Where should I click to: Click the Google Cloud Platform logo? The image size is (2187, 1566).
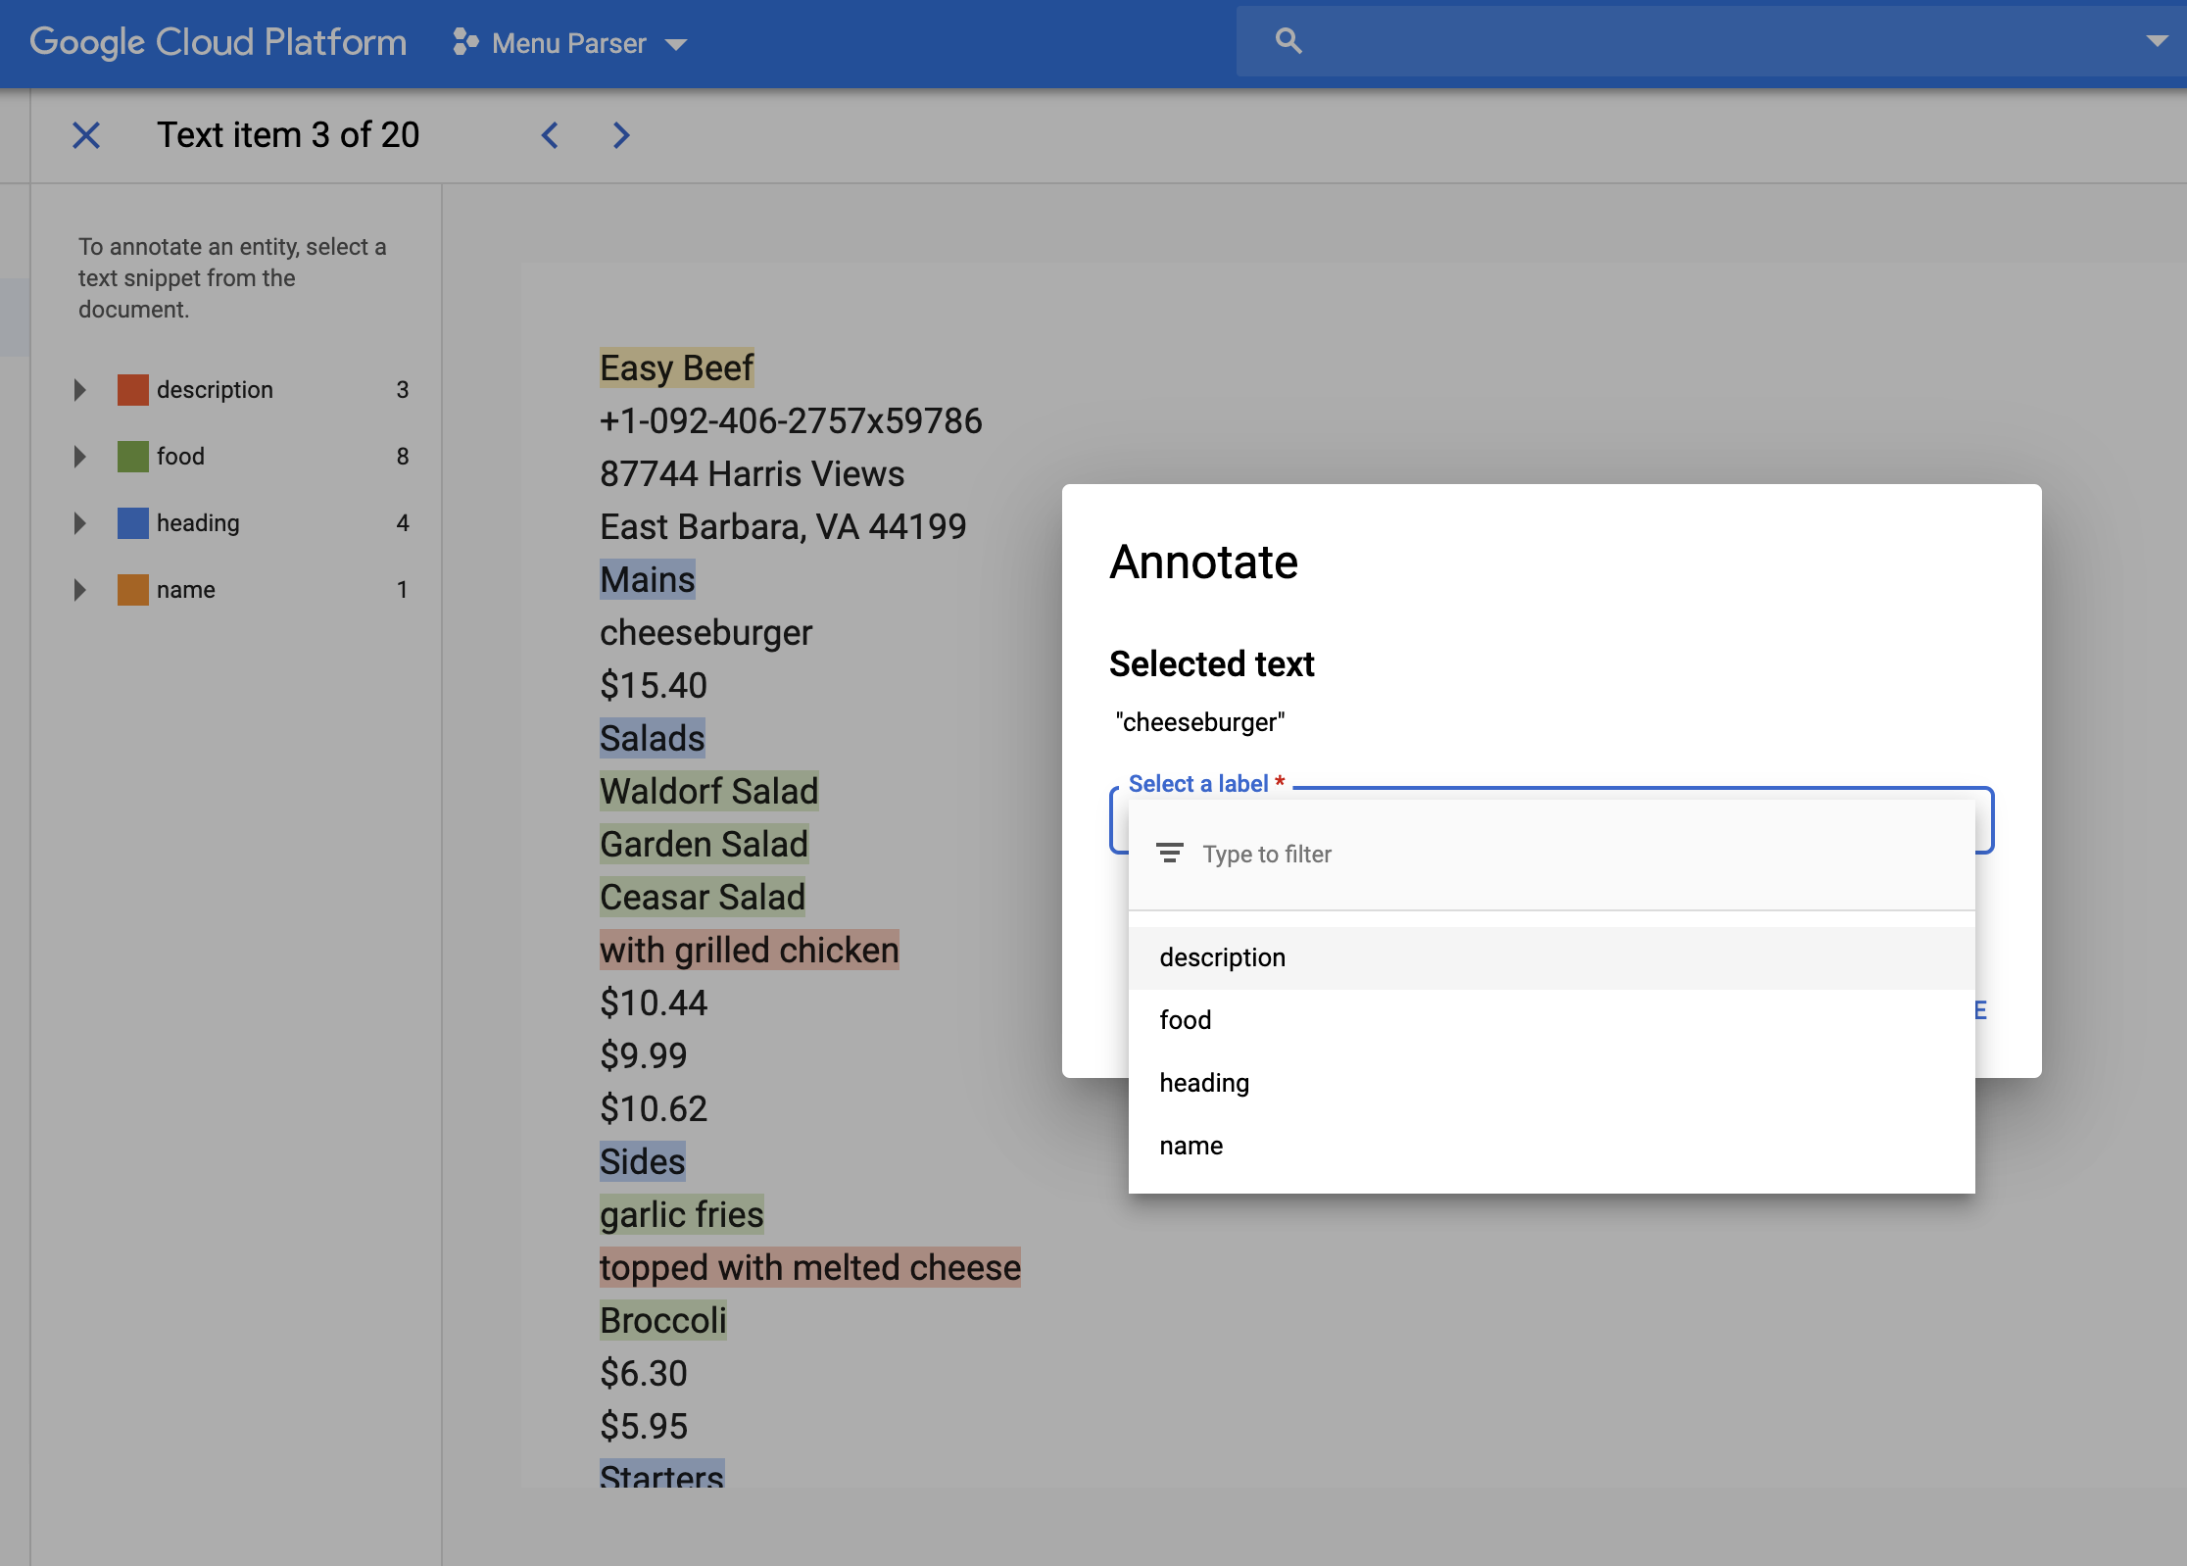pos(218,41)
